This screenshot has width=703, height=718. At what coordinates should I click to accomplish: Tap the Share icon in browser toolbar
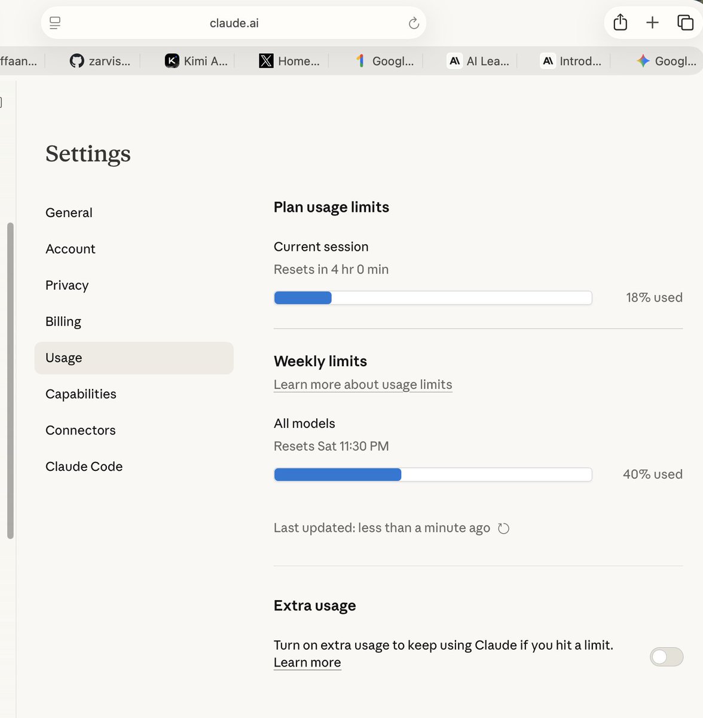pyautogui.click(x=621, y=23)
